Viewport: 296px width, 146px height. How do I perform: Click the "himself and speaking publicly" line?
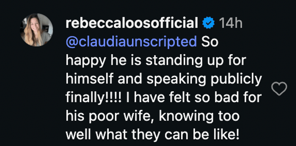coord(163,79)
